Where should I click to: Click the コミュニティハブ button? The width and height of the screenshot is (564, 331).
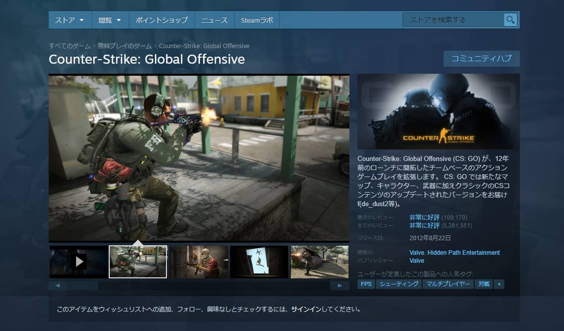point(481,59)
